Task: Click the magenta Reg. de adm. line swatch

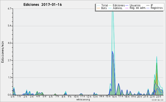Action: tap(127, 8)
